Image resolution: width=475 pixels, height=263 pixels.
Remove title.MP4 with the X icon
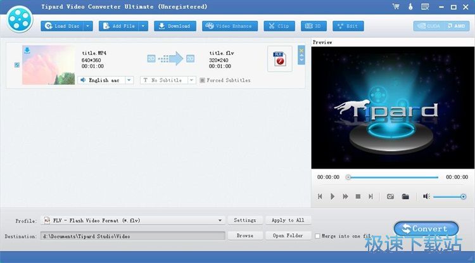(x=301, y=50)
